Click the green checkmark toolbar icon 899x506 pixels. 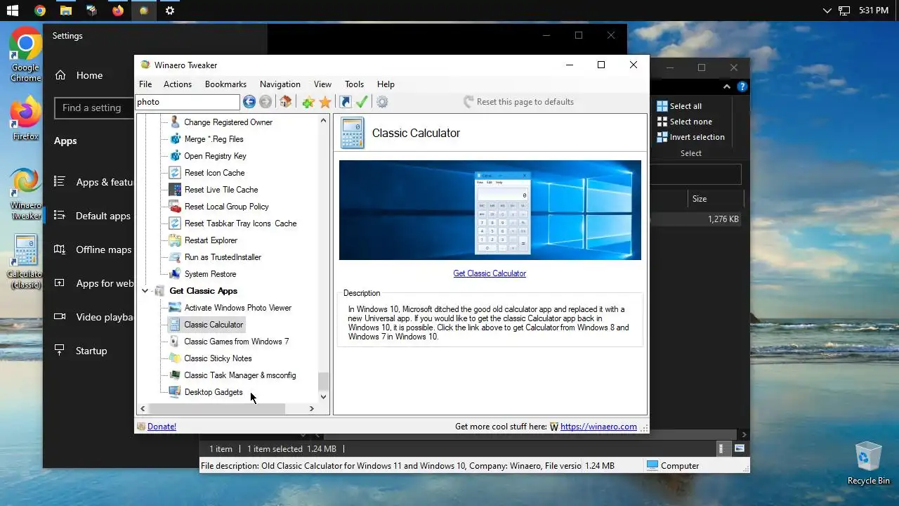362,102
